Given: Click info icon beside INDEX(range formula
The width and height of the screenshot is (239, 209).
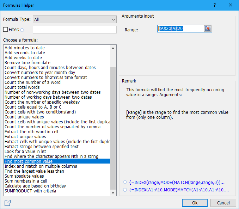Looking at the screenshot, I should [x=125, y=182].
